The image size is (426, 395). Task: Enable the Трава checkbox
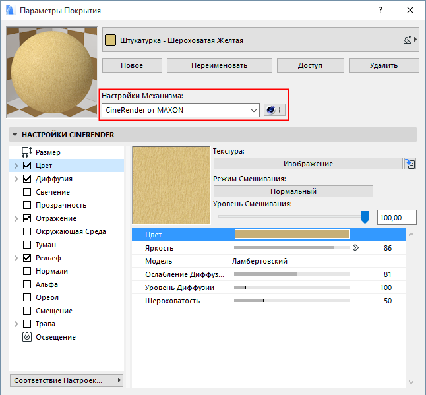27,324
